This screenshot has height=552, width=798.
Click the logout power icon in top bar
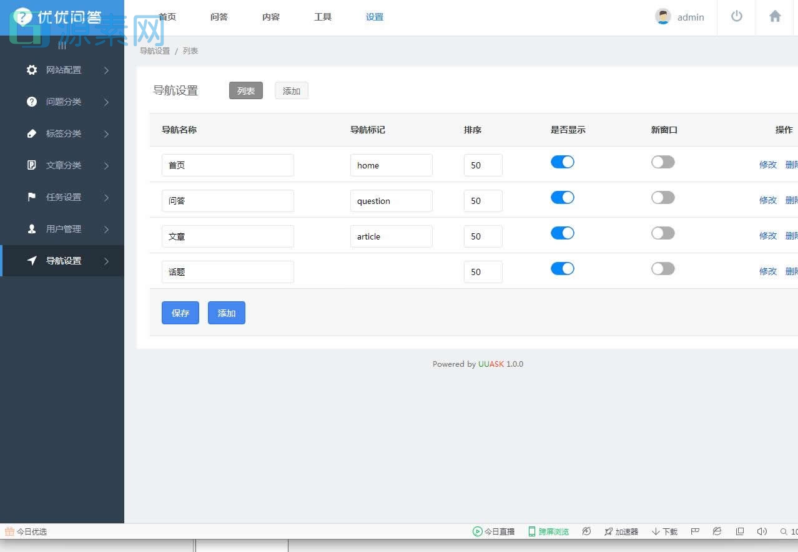[x=736, y=17]
